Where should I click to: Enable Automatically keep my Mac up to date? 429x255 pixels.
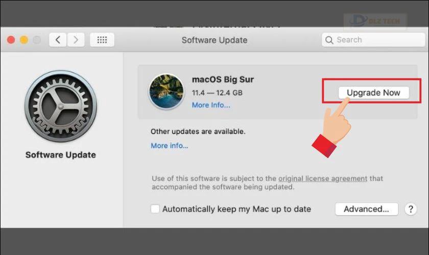pos(155,209)
